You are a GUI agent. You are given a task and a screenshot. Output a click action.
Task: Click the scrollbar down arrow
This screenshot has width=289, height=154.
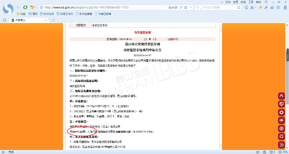click(288, 148)
